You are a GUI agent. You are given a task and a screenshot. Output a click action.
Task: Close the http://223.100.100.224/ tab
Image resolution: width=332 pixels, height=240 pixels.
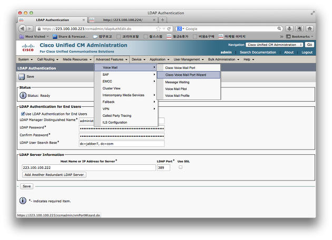pos(154,20)
